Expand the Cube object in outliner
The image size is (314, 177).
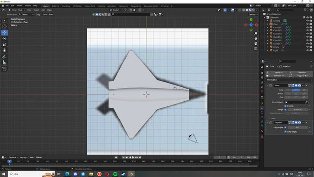click(x=268, y=24)
